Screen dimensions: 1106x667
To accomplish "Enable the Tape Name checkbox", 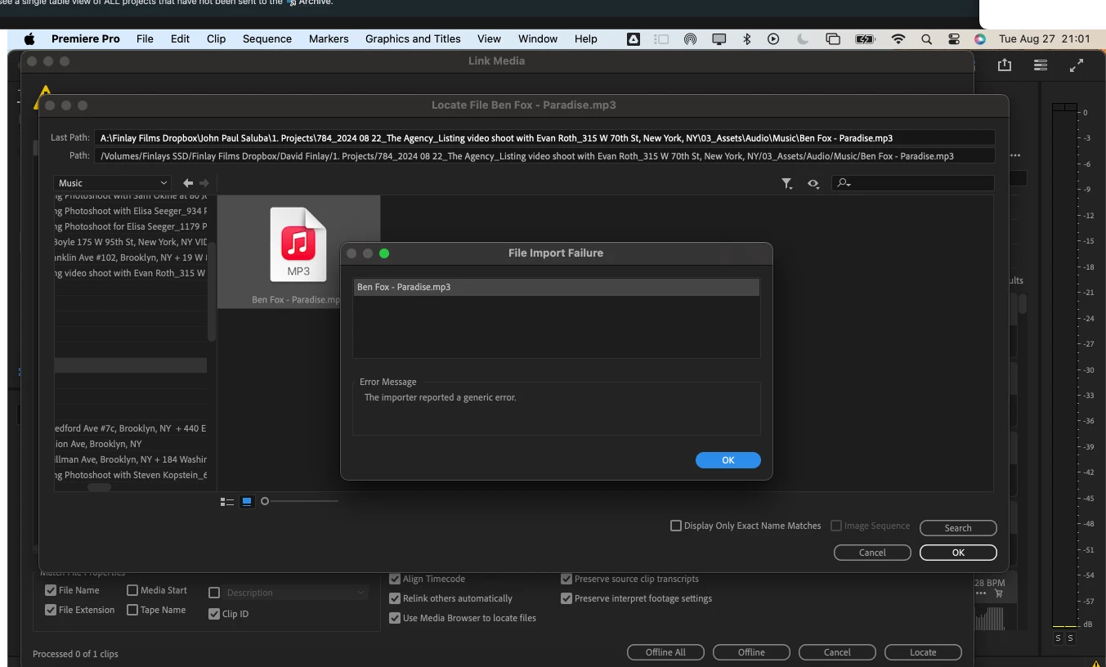I will 132,610.
